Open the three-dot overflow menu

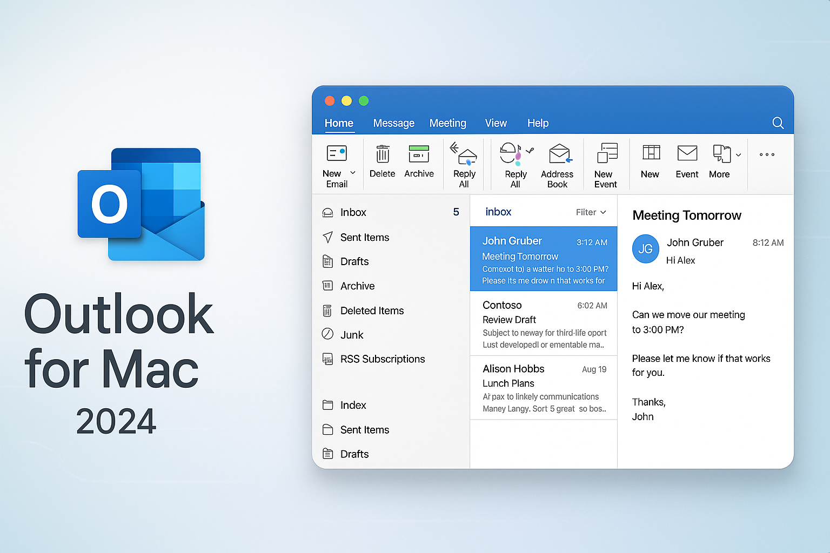[767, 155]
